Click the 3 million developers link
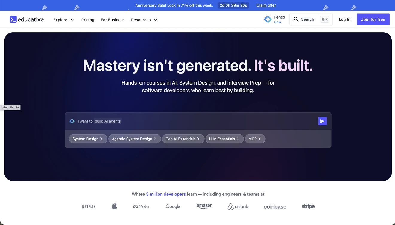The image size is (395, 225). coord(166,194)
